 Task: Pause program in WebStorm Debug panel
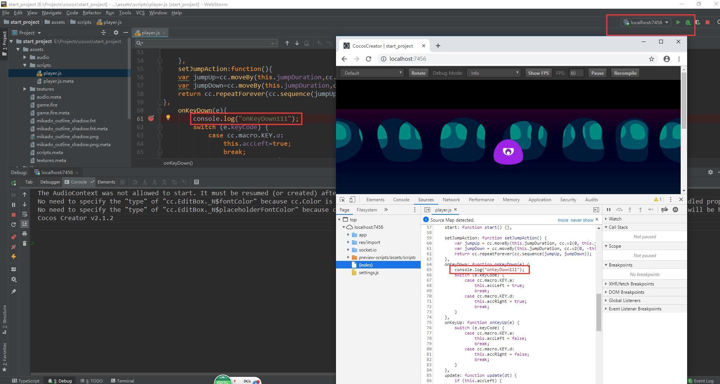[x=14, y=205]
